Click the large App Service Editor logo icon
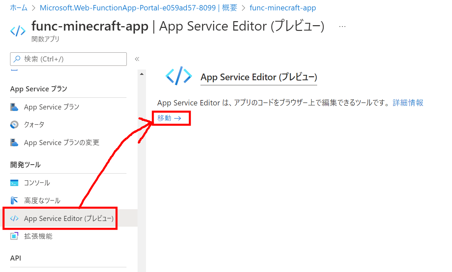Viewport: 452px width, 272px height. pos(179,76)
